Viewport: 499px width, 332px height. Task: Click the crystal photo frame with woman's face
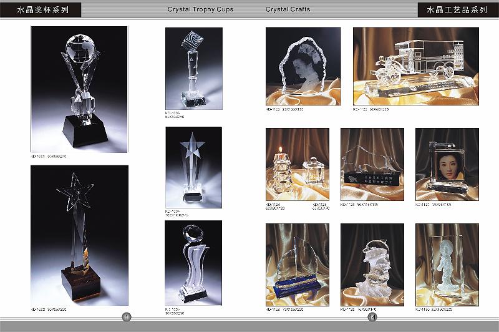447,164
